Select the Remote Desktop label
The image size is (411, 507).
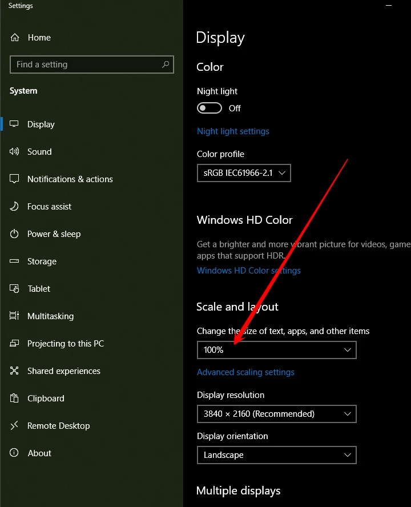[x=59, y=426]
